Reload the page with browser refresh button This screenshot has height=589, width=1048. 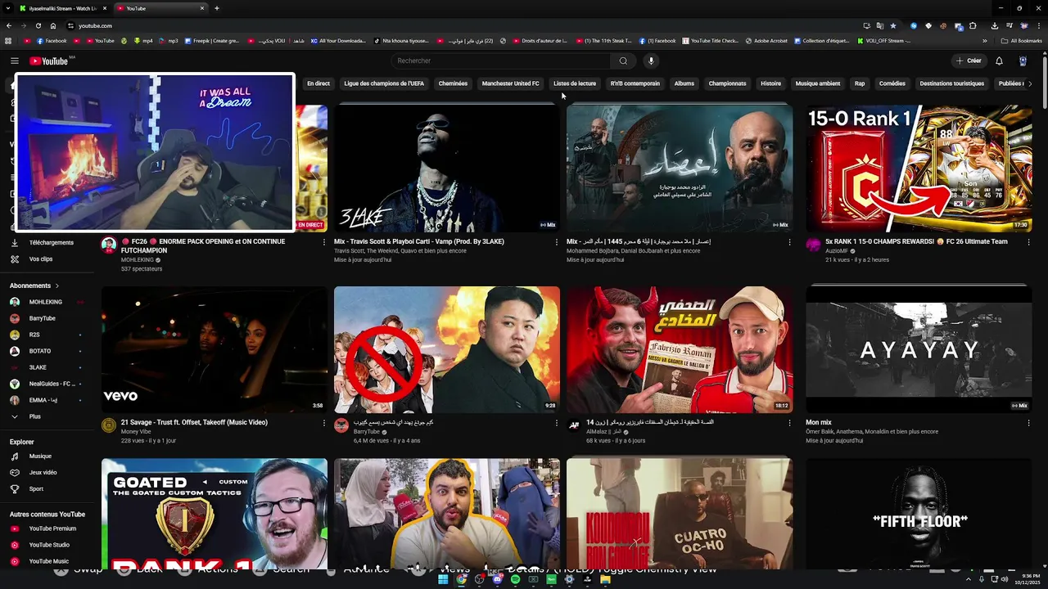38,25
